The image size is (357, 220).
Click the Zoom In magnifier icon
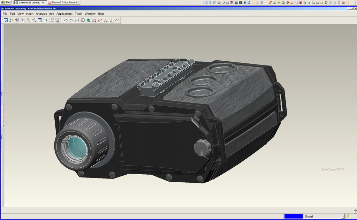(28, 20)
